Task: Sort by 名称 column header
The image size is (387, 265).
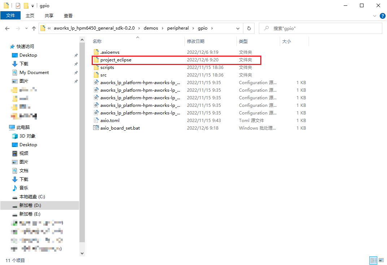Action: coord(97,42)
